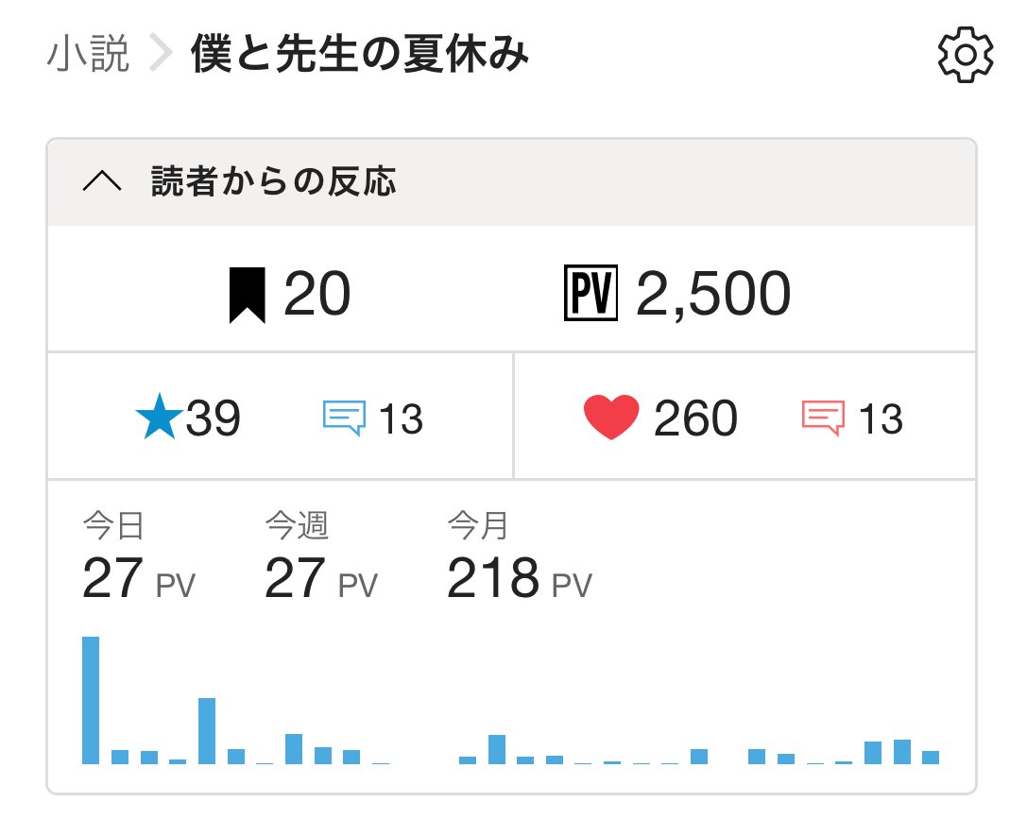The width and height of the screenshot is (1010, 836).
Task: Collapse the 読者からの反応 section chevron
Action: [102, 182]
